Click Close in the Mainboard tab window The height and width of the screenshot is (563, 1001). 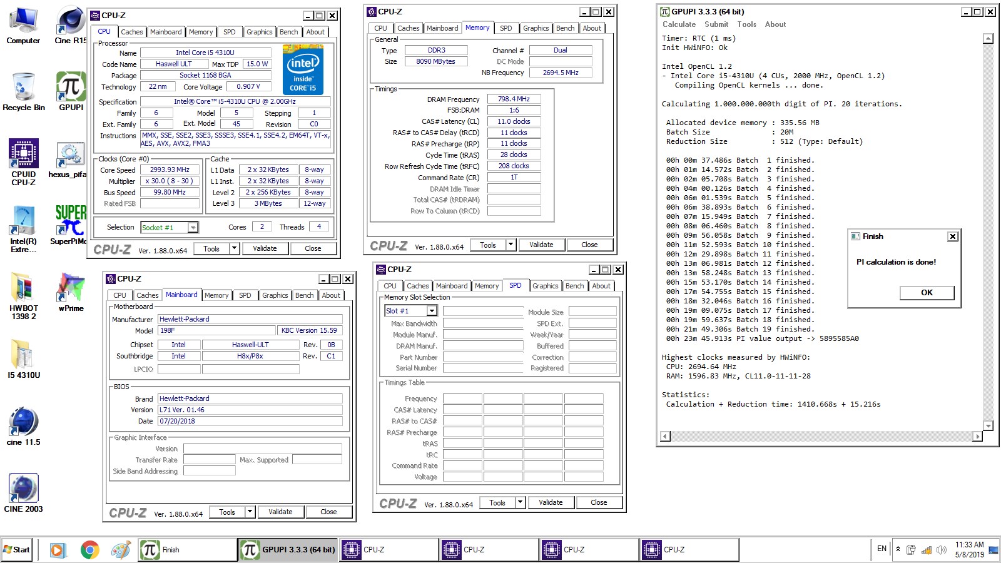pyautogui.click(x=328, y=512)
